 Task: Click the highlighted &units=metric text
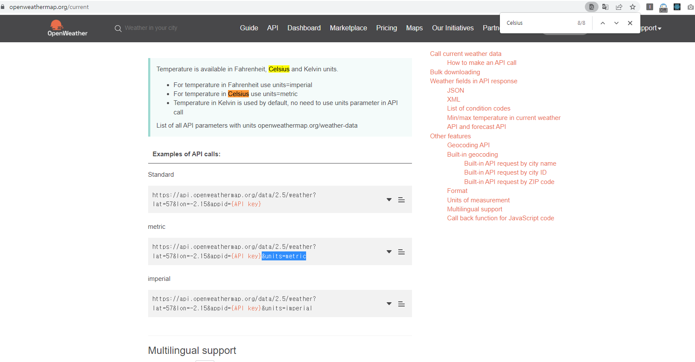pyautogui.click(x=284, y=256)
